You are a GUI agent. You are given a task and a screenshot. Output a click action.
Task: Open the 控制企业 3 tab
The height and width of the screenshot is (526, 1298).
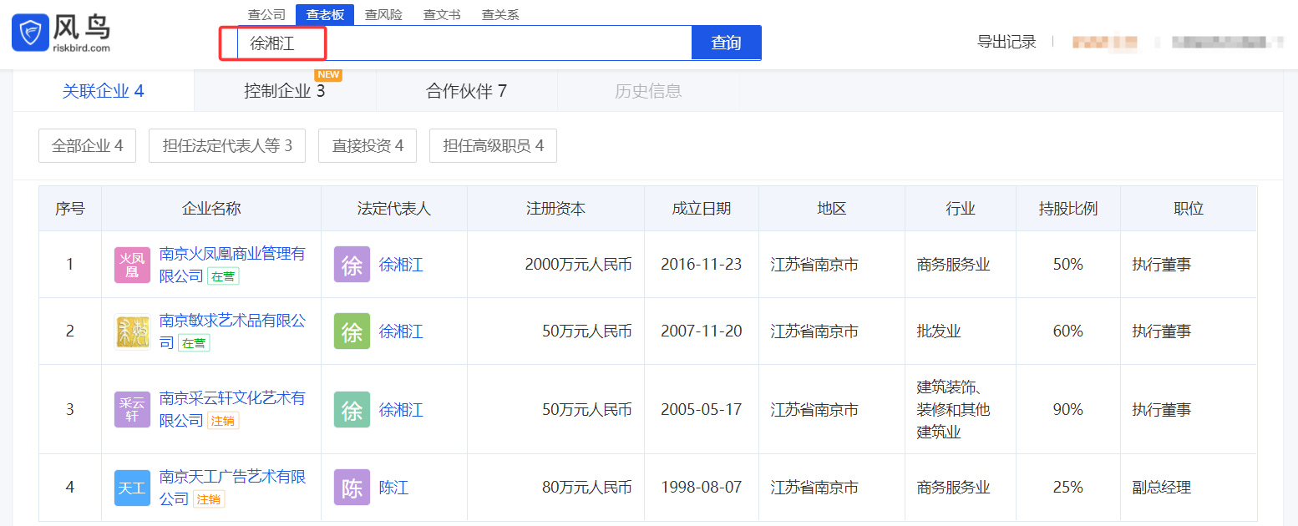click(284, 91)
